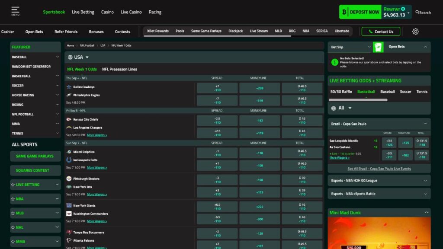The width and height of the screenshot is (443, 249).
Task: Select the Baseball tab in live betting odds
Action: pyautogui.click(x=388, y=92)
